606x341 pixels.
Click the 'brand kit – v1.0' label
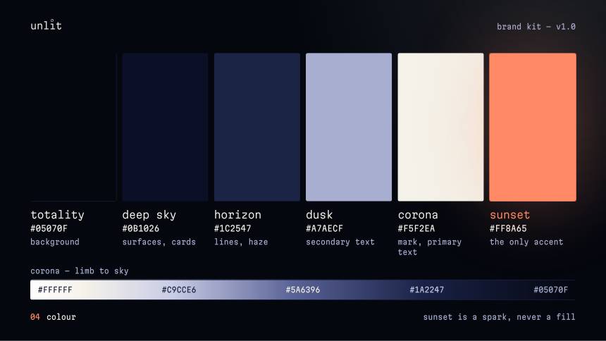pos(536,27)
